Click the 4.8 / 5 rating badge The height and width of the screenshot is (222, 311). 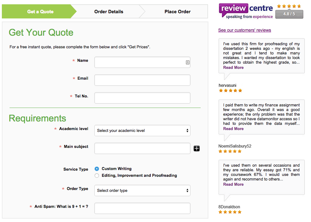[x=289, y=14]
